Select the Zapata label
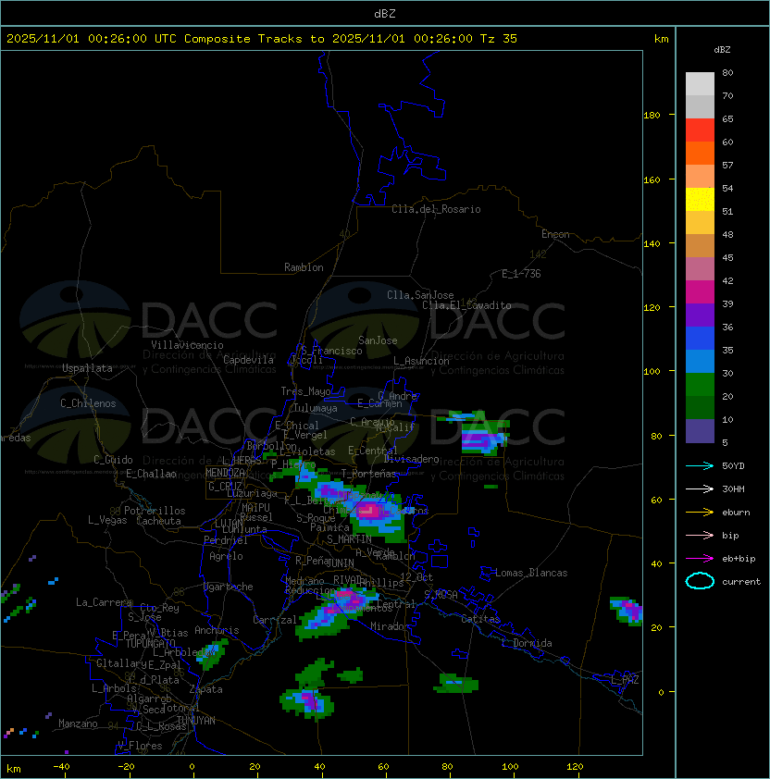This screenshot has height=779, width=770. click(x=205, y=689)
